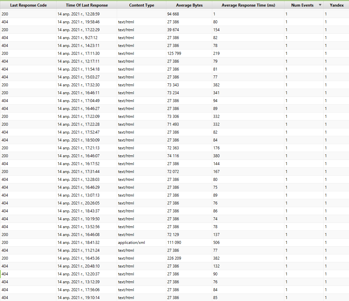349x301 pixels.
Task: Click the Average Bytes column header
Action: click(x=189, y=5)
